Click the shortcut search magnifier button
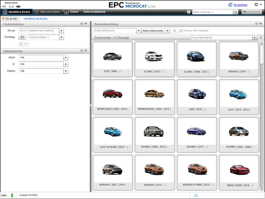Screen dimensions: 265x199 (x=235, y=12)
